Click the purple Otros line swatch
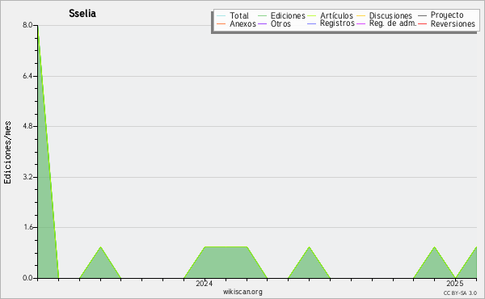This screenshot has height=299, width=485. pos(262,23)
